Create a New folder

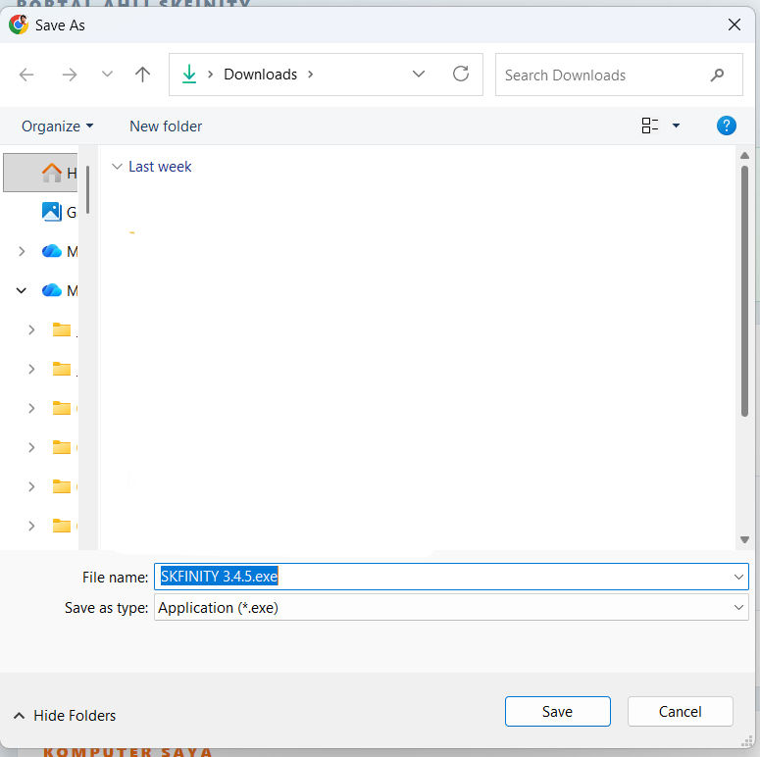pos(166,126)
